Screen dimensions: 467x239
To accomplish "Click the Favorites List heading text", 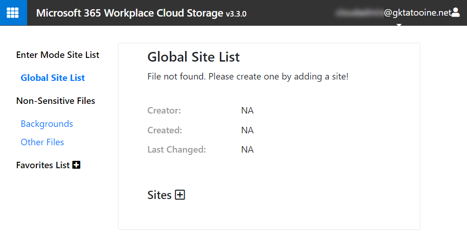I will (x=43, y=165).
